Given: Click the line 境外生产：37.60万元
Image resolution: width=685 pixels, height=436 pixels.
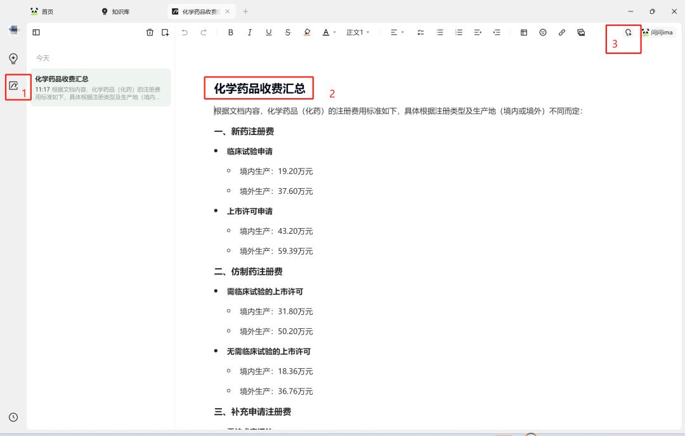Looking at the screenshot, I should [276, 191].
